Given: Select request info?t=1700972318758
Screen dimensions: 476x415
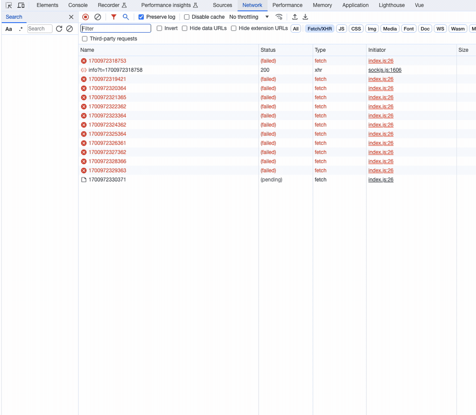Looking at the screenshot, I should [277, 70].
